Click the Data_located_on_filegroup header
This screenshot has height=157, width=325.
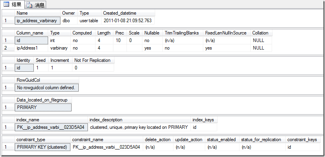tap(43, 100)
